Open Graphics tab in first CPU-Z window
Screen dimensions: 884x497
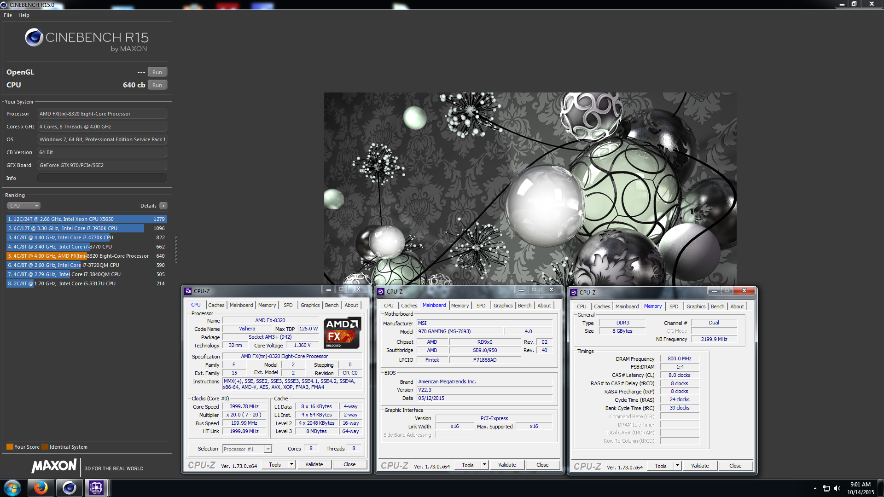310,305
